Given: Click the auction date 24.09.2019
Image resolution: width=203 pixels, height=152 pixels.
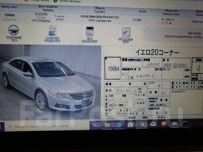Looking at the screenshot, I should 41,14.
